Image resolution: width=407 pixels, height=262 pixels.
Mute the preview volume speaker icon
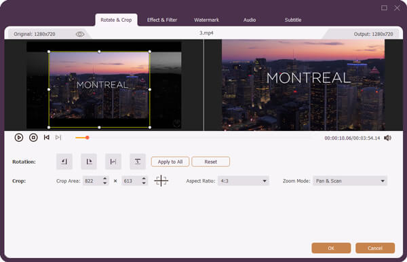[x=387, y=138]
